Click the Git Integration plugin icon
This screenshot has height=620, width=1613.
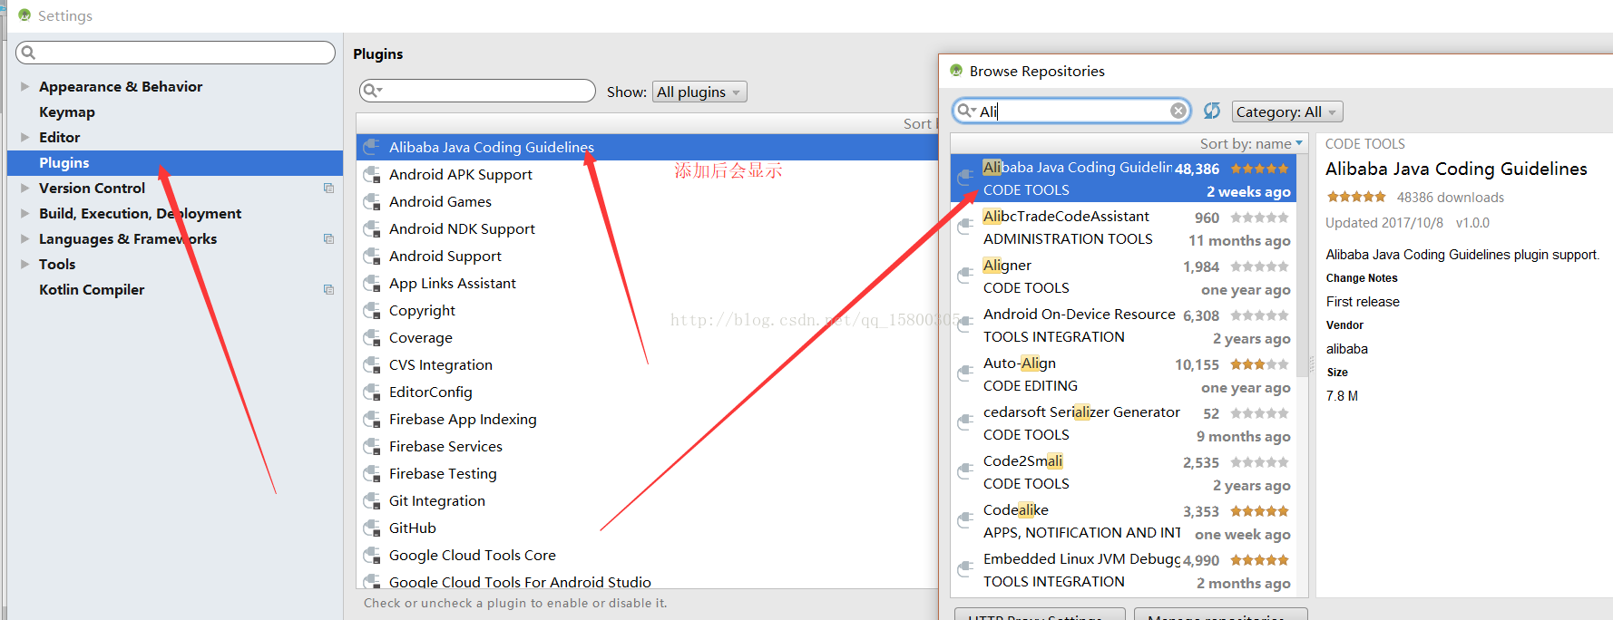click(371, 500)
